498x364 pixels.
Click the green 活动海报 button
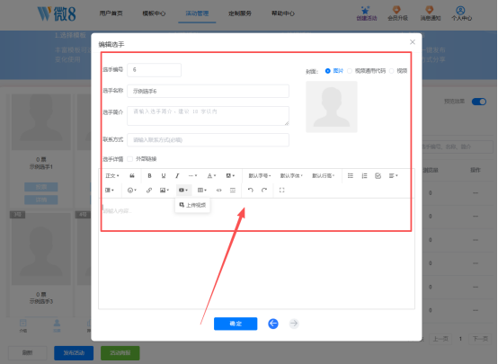tap(120, 353)
